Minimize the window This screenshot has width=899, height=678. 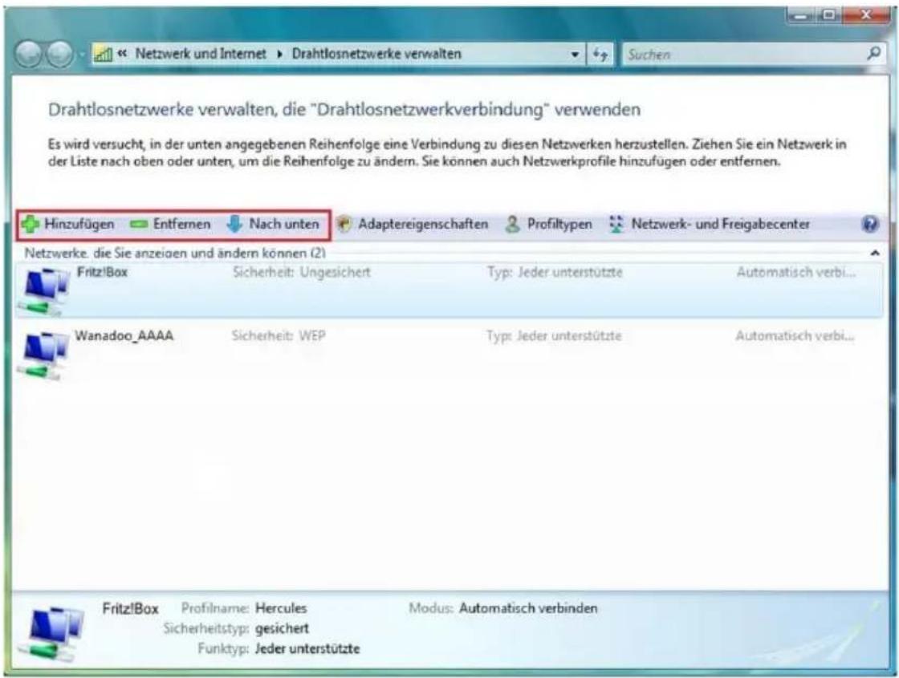tap(800, 15)
